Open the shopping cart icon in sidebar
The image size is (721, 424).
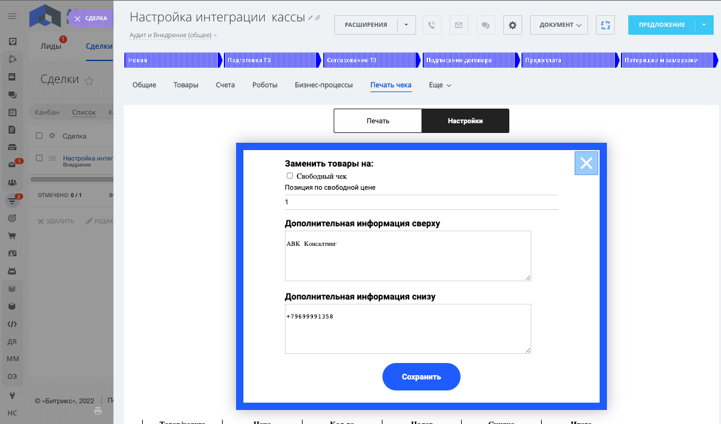click(x=12, y=236)
